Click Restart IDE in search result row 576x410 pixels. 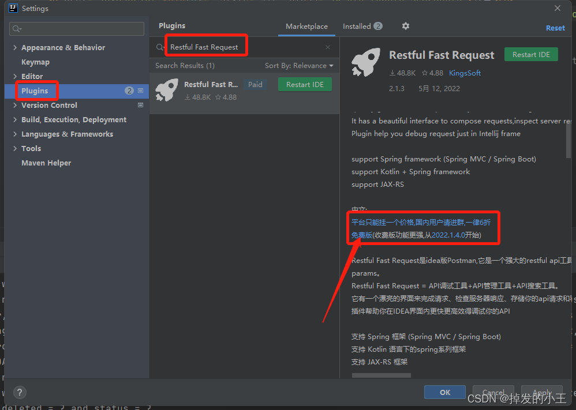(305, 84)
